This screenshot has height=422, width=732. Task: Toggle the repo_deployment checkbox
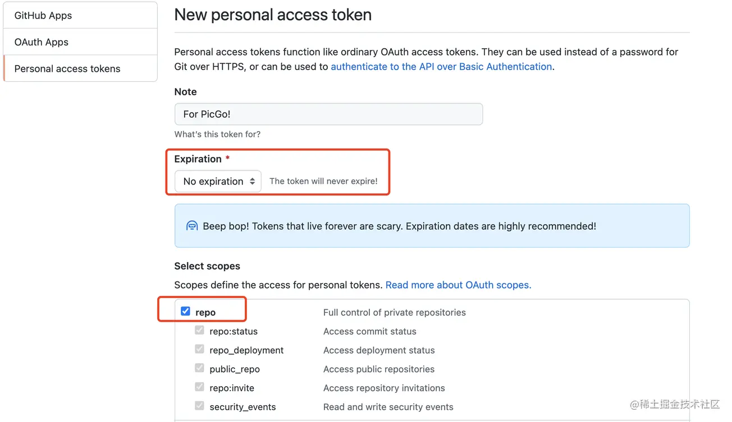pos(199,349)
